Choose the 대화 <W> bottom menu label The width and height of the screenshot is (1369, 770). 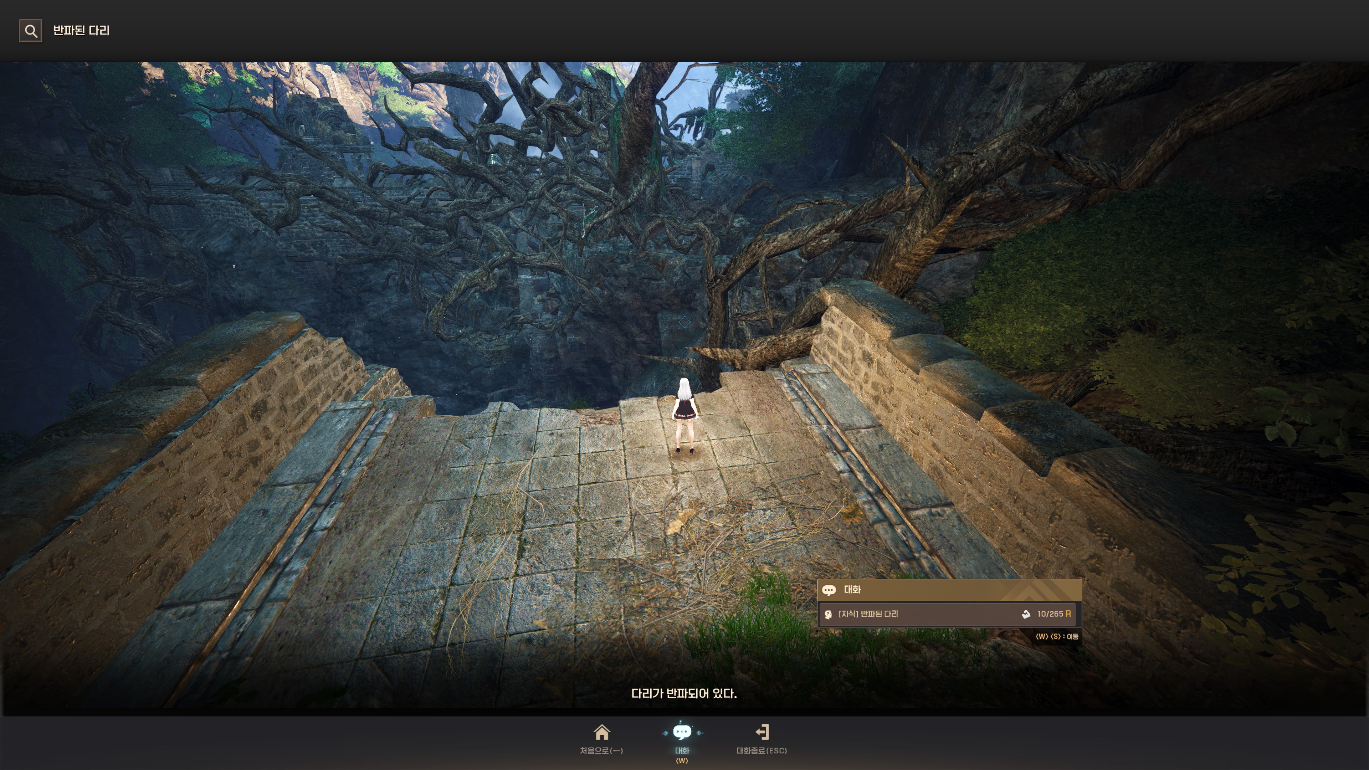click(682, 755)
